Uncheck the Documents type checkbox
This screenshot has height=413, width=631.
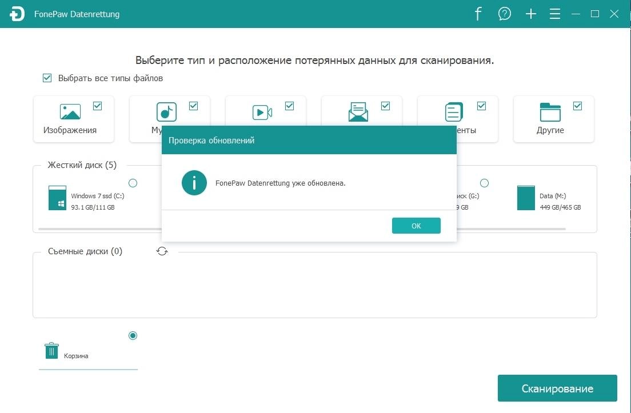(x=481, y=106)
